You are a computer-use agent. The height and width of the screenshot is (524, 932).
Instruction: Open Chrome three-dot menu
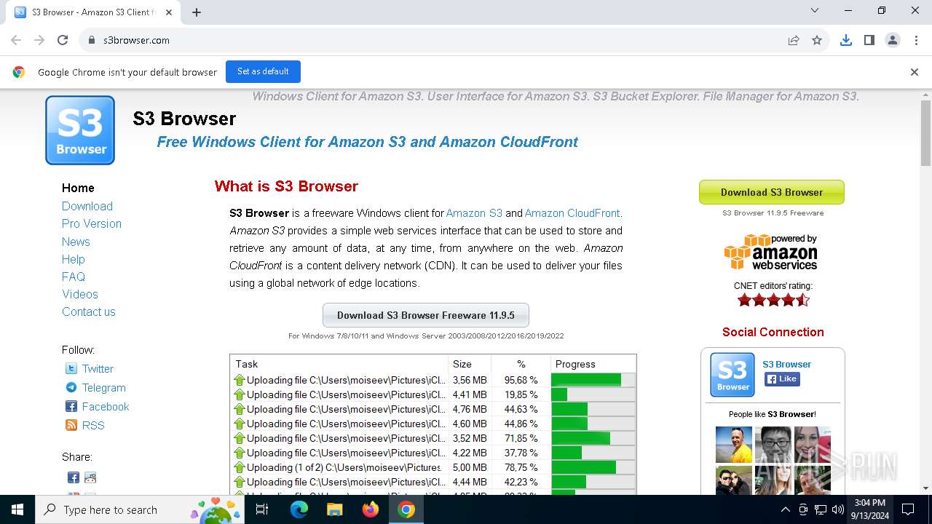tap(915, 40)
